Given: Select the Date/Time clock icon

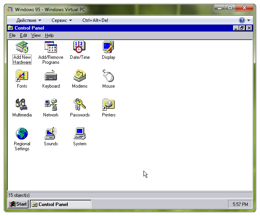Looking at the screenshot, I should pyautogui.click(x=80, y=47).
